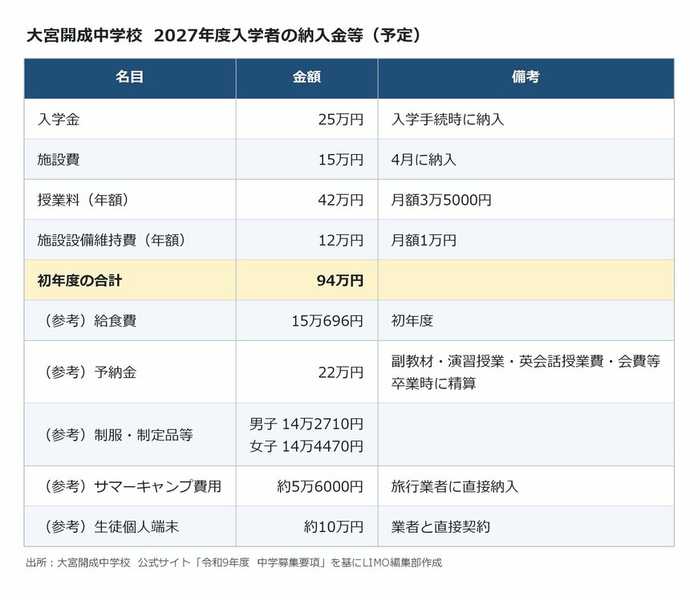The width and height of the screenshot is (698, 597).
Task: Select the 女子 14万4470円 amount
Action: (x=306, y=446)
